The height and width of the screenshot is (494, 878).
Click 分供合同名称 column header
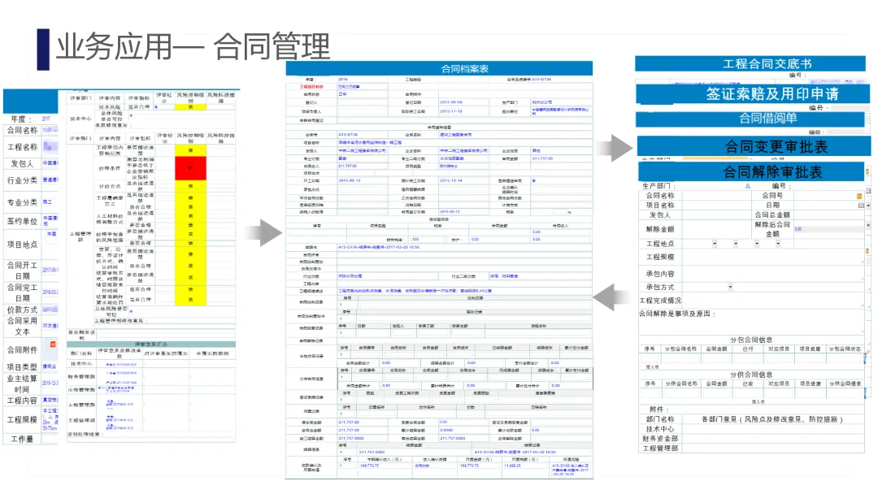coord(681,383)
